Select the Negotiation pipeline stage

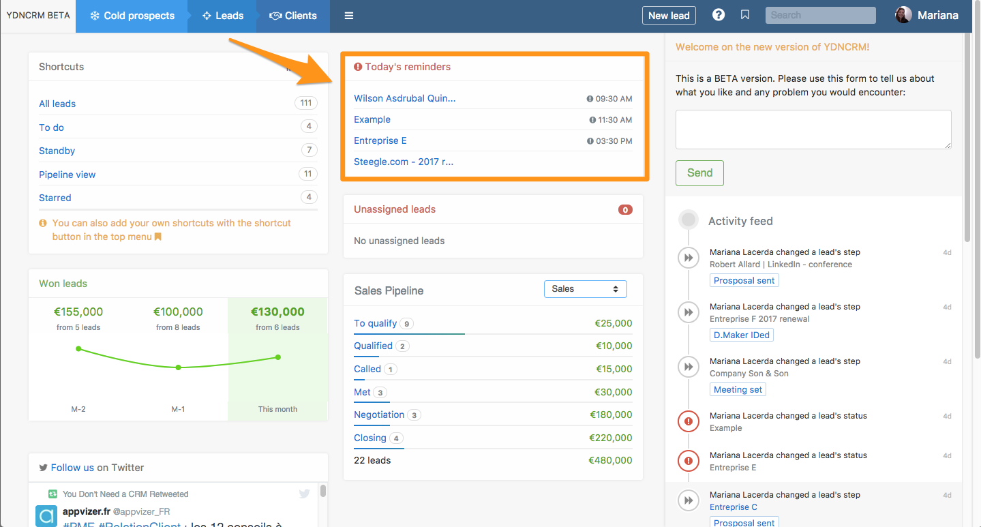379,415
